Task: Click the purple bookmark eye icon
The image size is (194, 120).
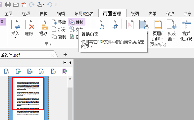Action: (x=65, y=71)
